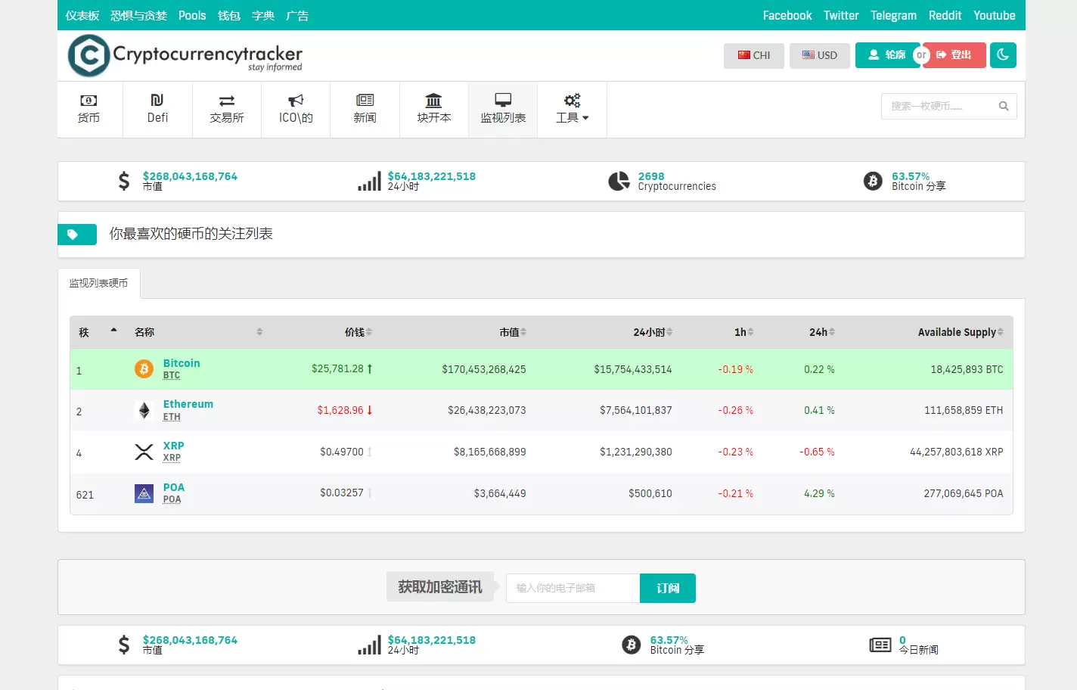
Task: Open 字典 dictionary menu item
Action: [263, 15]
